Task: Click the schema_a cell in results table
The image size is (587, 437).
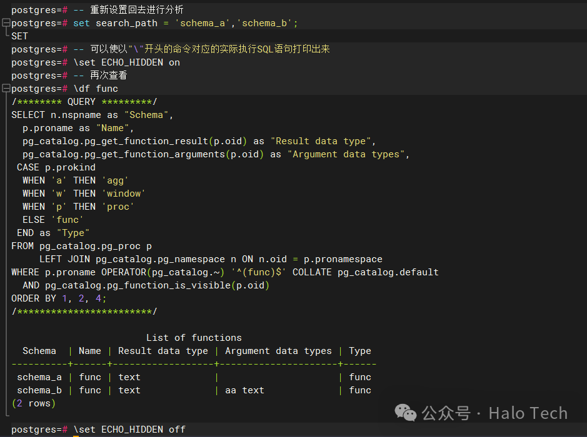Action: [x=39, y=377]
